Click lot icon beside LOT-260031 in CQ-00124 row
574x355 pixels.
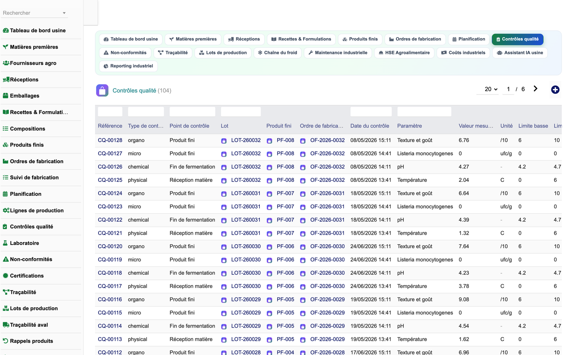tap(224, 194)
